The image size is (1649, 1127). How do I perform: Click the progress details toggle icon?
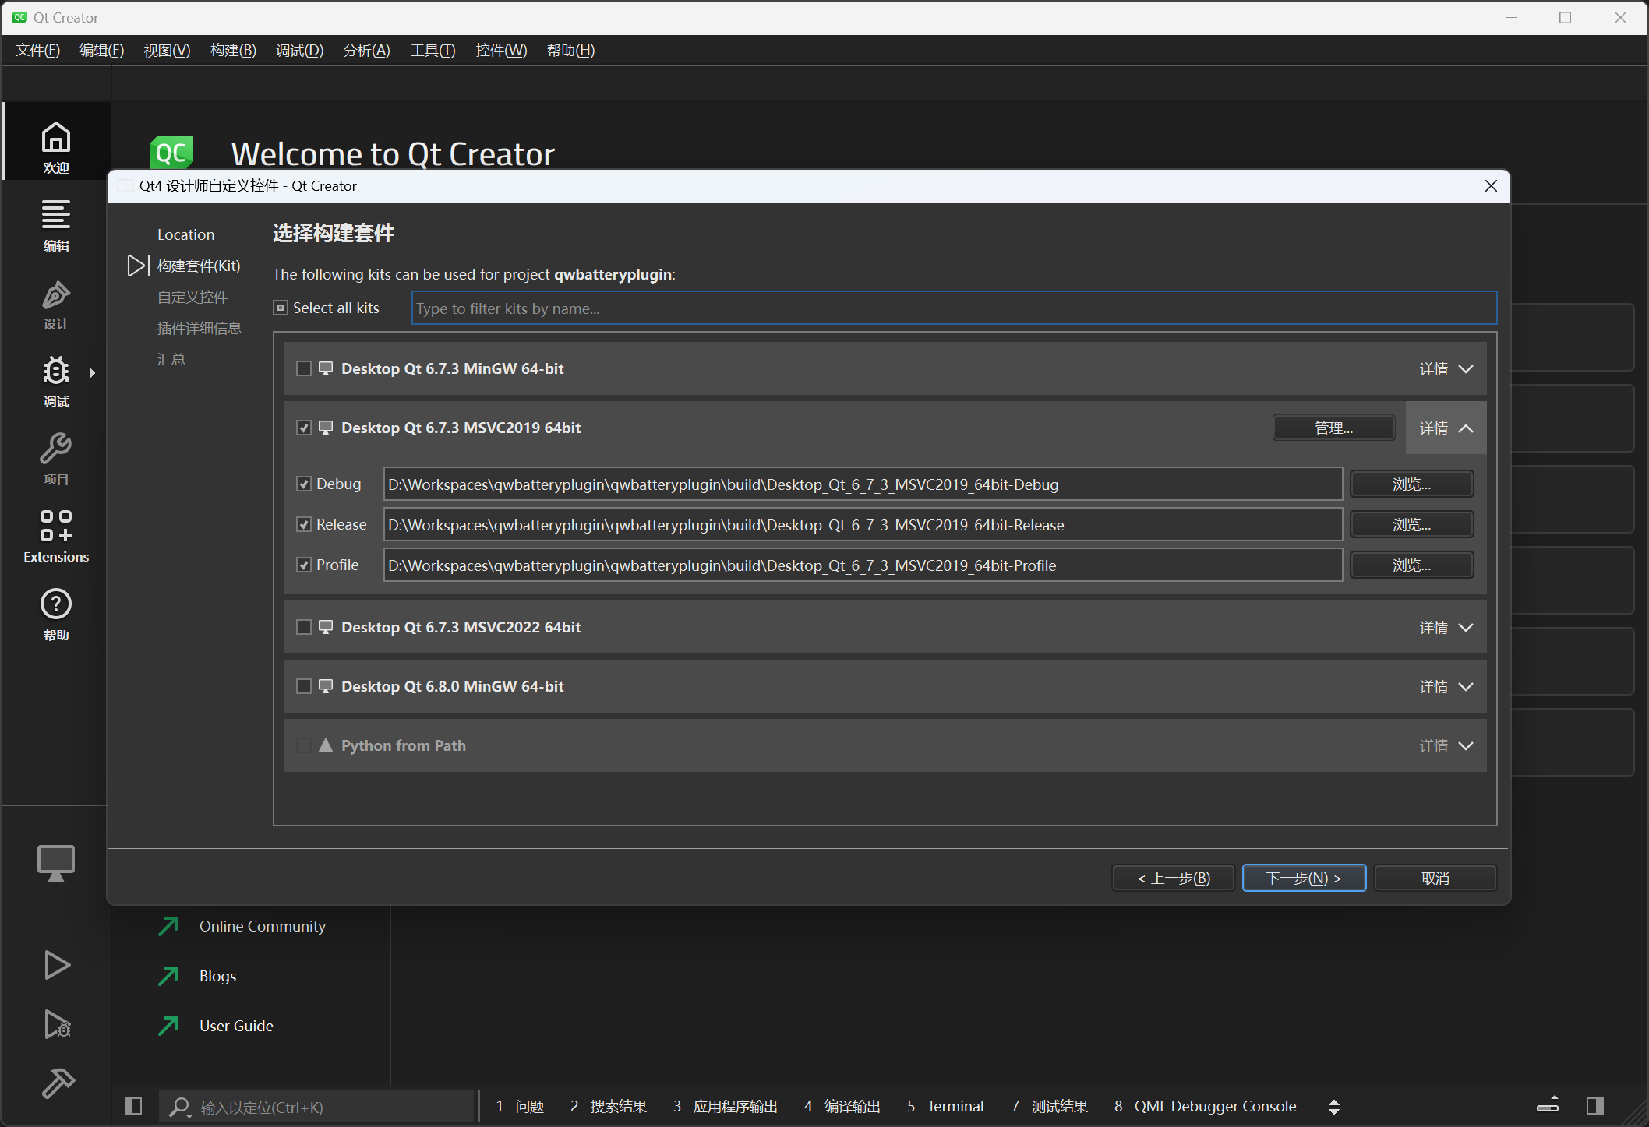(1548, 1105)
